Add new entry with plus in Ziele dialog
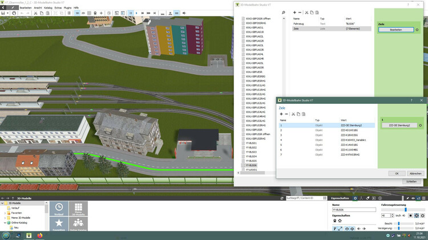The image size is (428, 240). click(x=281, y=114)
